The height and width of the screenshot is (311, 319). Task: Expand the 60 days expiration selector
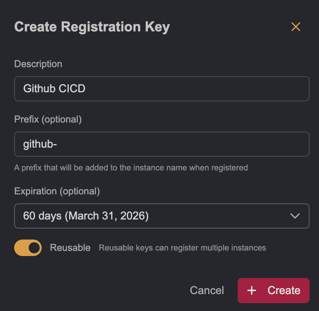[162, 216]
